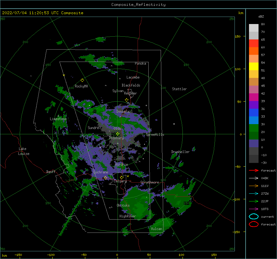Screen dimensions: 277x259
Task: Click the Airdrie city label
Action: (121, 164)
